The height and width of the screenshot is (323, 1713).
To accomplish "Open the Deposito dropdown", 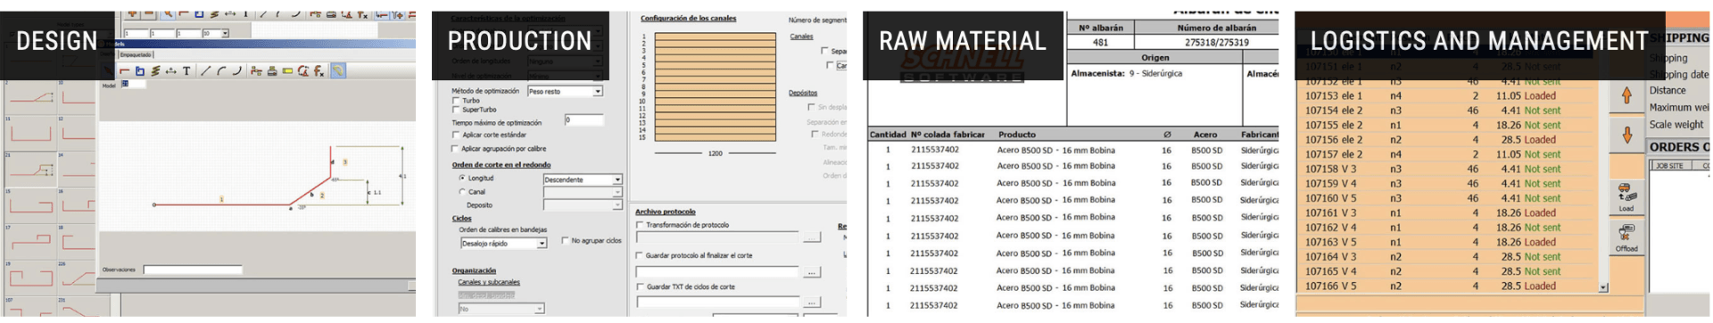I will click(x=583, y=205).
